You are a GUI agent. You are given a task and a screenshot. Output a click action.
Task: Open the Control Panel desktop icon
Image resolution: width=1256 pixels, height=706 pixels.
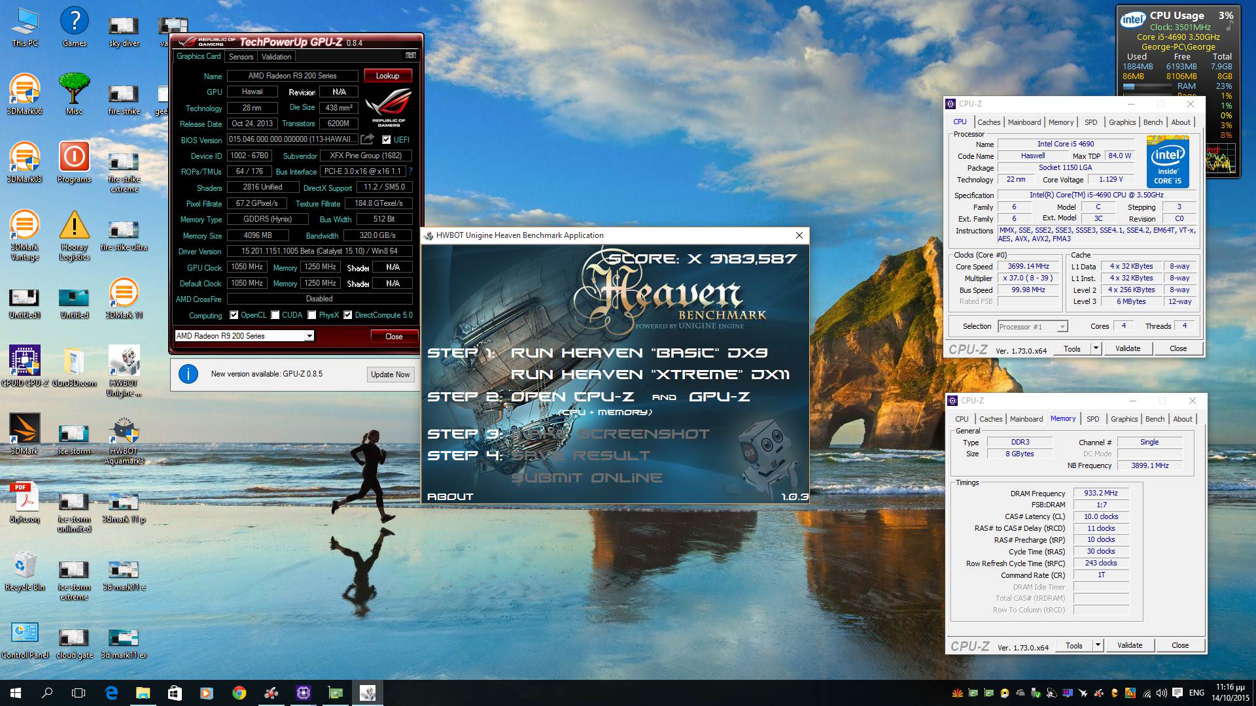25,639
